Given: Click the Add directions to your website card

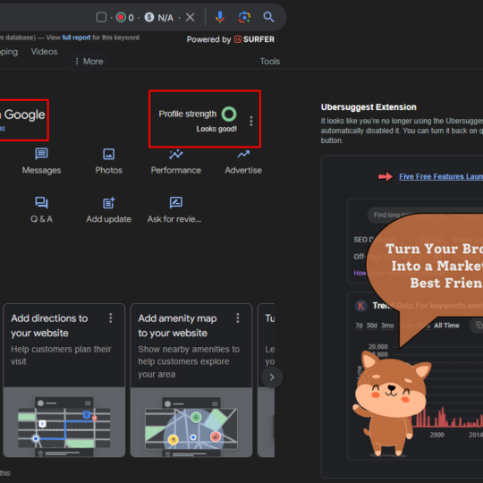Looking at the screenshot, I should point(64,380).
